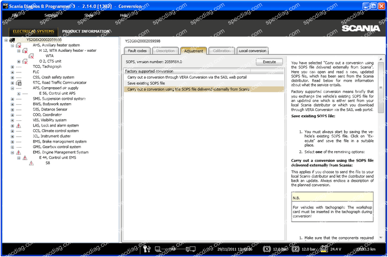Click the Execute button
The width and height of the screenshot is (388, 257).
coord(269,62)
